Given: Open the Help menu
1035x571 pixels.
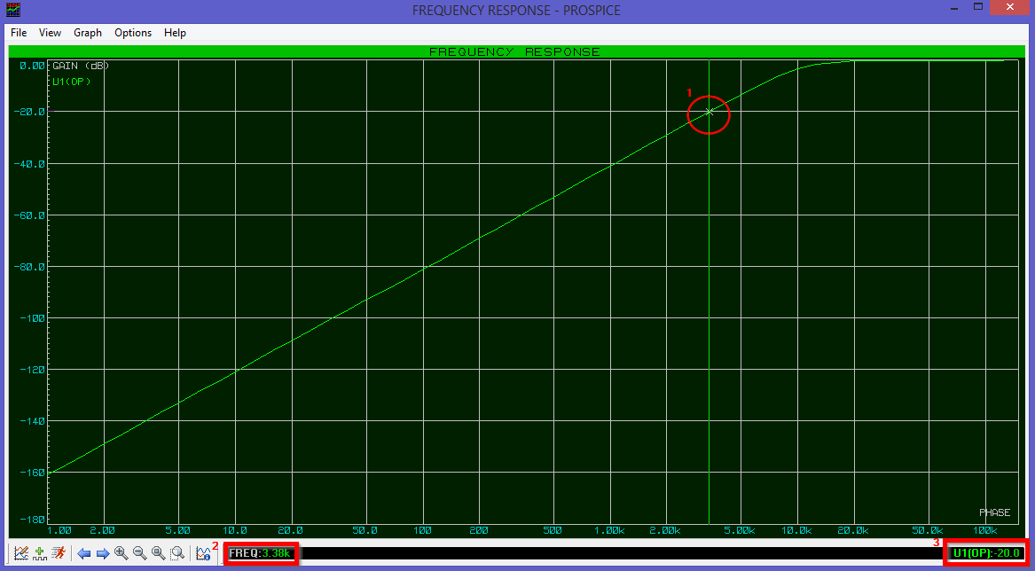Looking at the screenshot, I should point(175,33).
